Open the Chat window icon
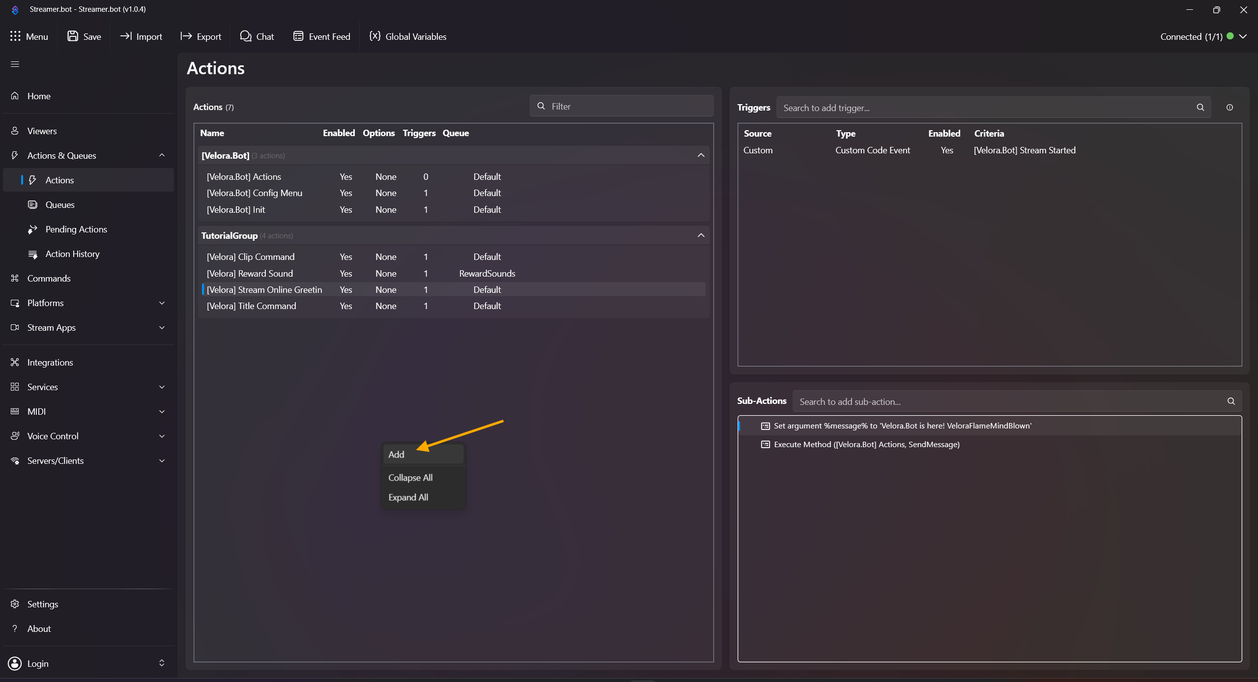 click(246, 36)
